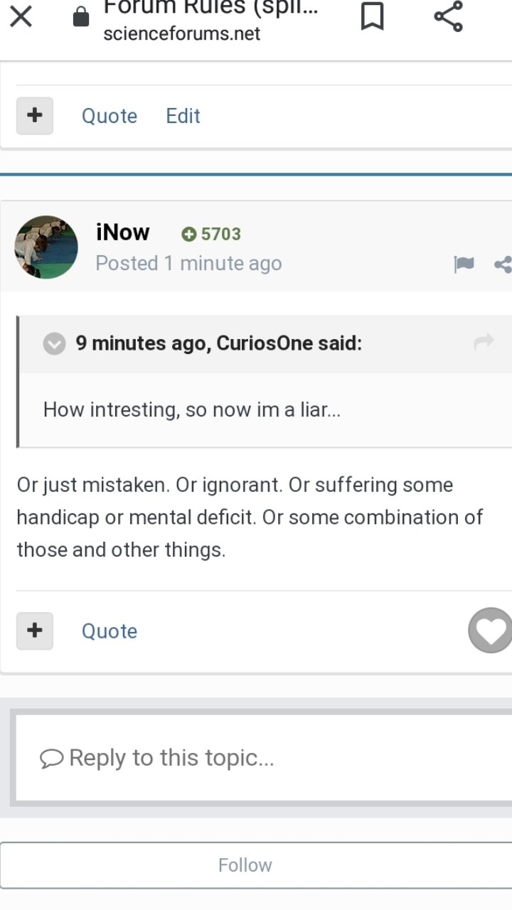The width and height of the screenshot is (512, 910).
Task: Share iNow's post via share icon
Action: pyautogui.click(x=503, y=264)
